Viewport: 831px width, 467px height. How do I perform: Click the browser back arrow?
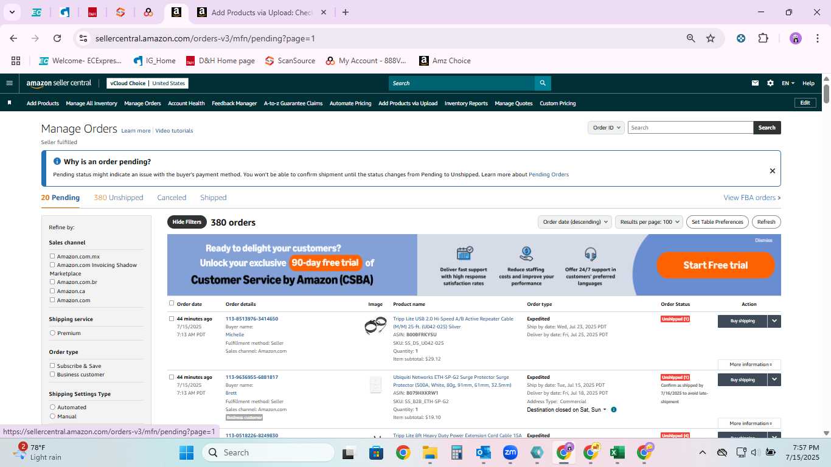pyautogui.click(x=13, y=38)
